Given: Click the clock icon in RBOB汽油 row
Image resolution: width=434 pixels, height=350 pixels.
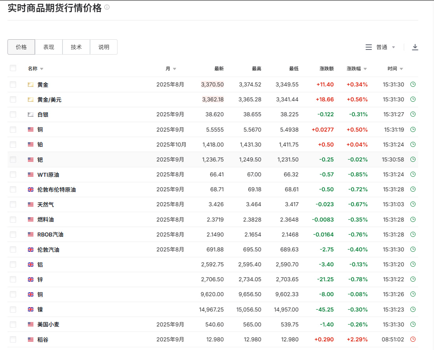Looking at the screenshot, I should (x=413, y=235).
